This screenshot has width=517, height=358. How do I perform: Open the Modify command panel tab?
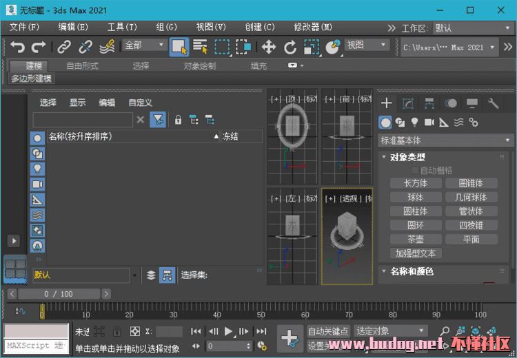click(408, 103)
